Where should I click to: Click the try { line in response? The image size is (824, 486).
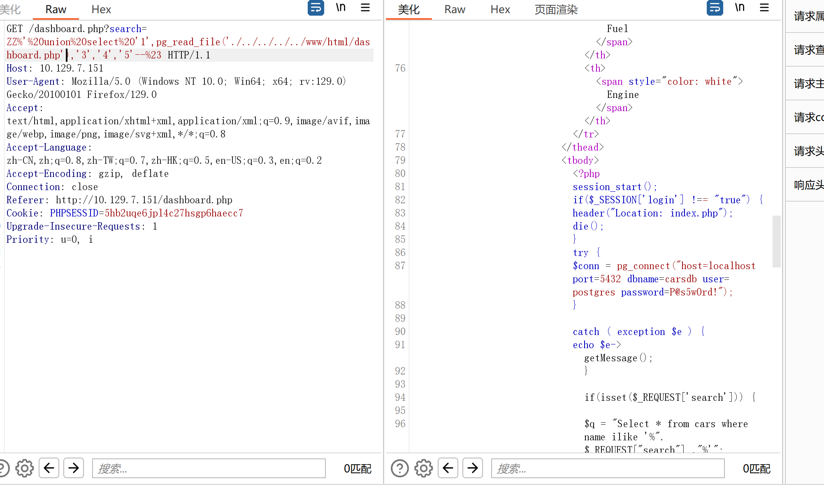coord(587,253)
